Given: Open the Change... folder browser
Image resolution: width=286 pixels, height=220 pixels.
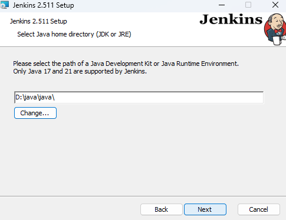Looking at the screenshot, I should (x=35, y=113).
